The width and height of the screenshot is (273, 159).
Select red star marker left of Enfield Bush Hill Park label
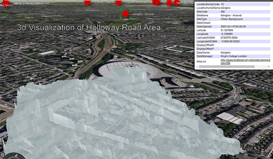(x=118, y=3)
